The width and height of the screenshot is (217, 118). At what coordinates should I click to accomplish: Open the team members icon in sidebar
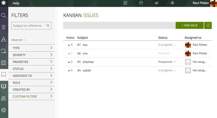coord(4,98)
